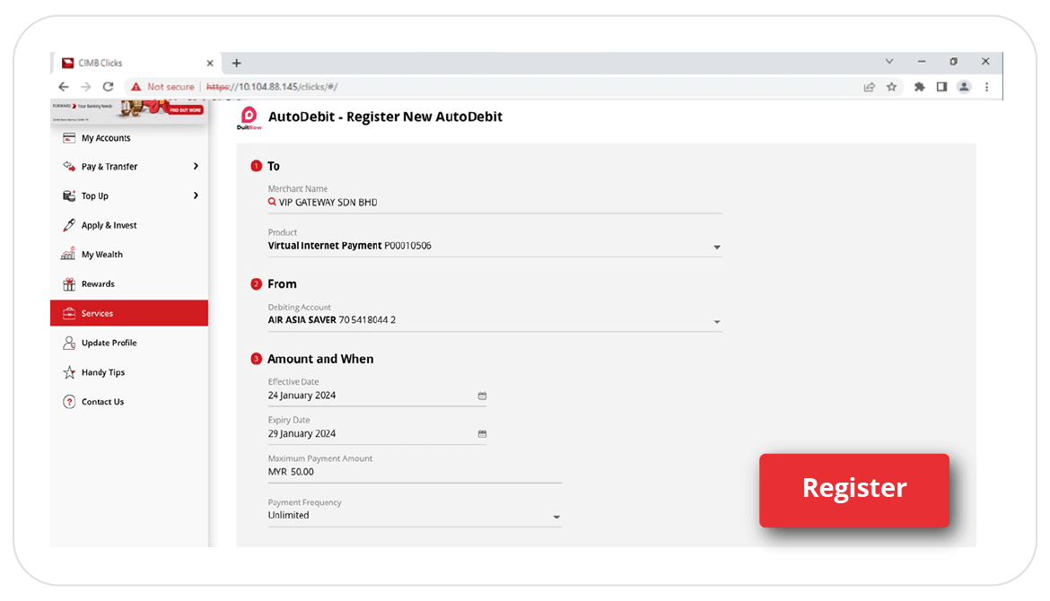Click the Maximum Payment Amount field
The width and height of the screenshot is (1050, 601).
413,472
